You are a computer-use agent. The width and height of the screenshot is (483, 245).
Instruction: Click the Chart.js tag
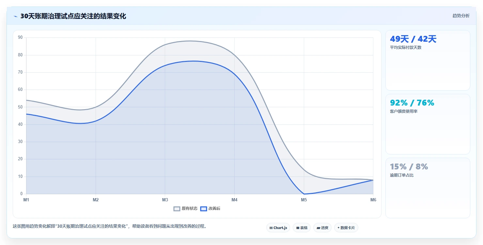click(278, 228)
